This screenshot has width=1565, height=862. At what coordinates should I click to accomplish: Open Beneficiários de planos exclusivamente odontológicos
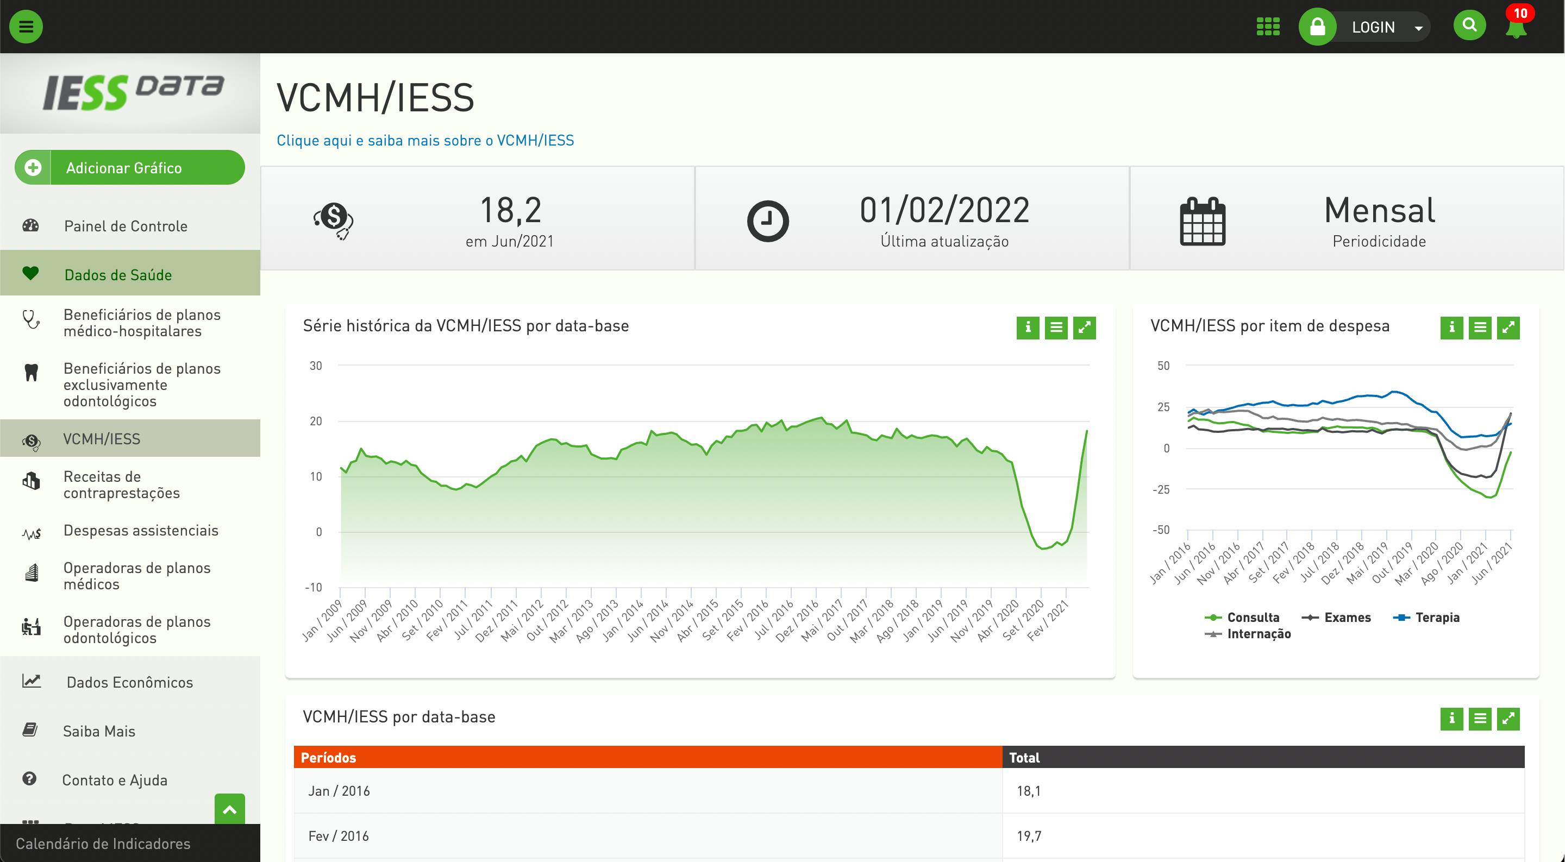[130, 385]
